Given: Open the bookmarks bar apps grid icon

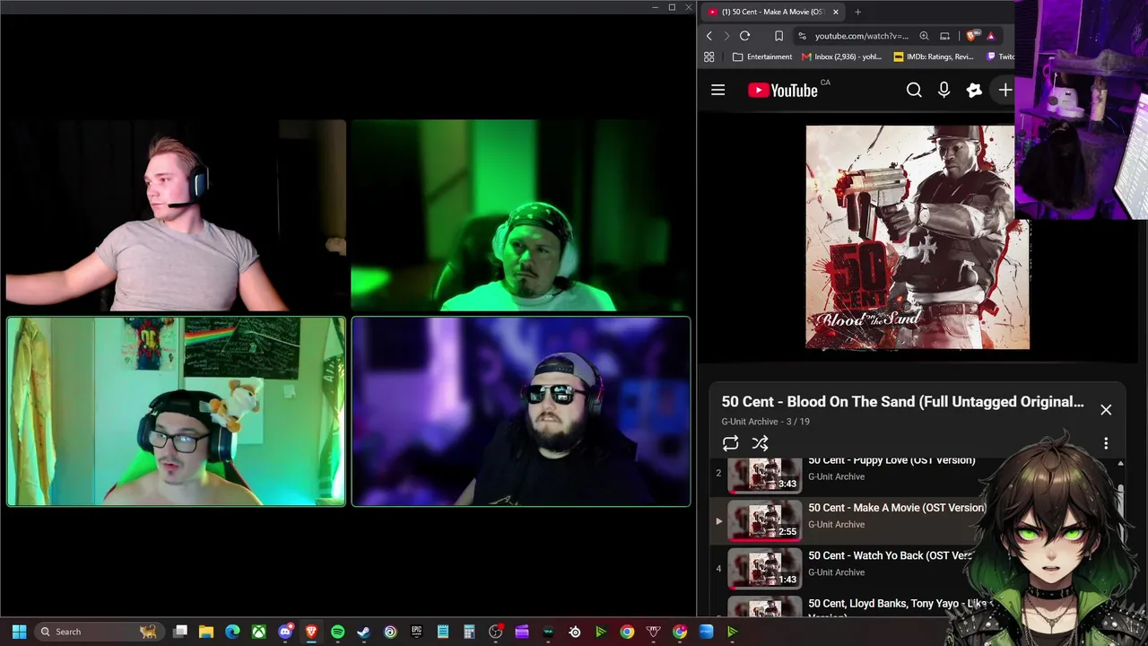Looking at the screenshot, I should [x=709, y=57].
